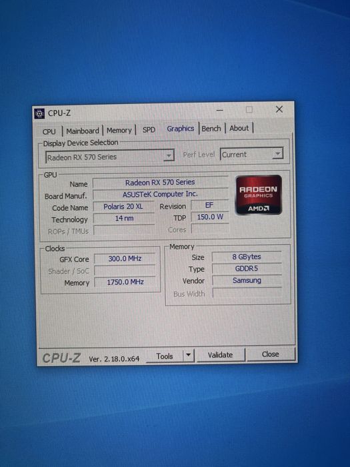350x467 pixels.
Task: Expand the Tools dropdown arrow
Action: point(189,356)
